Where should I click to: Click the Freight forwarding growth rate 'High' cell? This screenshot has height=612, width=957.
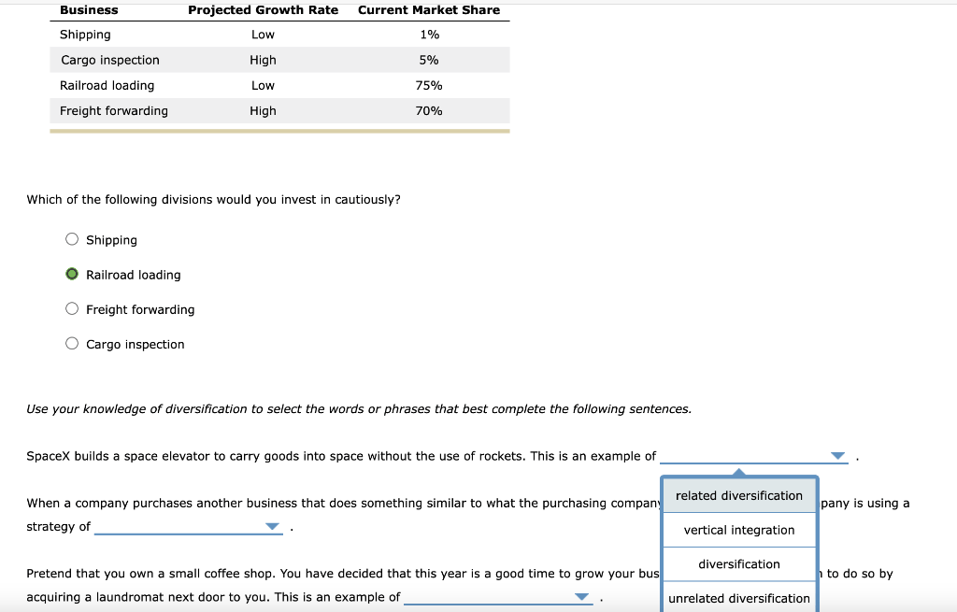coord(263,111)
